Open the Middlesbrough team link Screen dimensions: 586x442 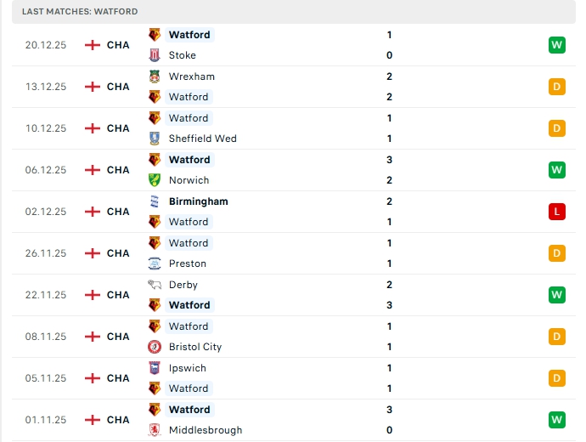(x=206, y=430)
